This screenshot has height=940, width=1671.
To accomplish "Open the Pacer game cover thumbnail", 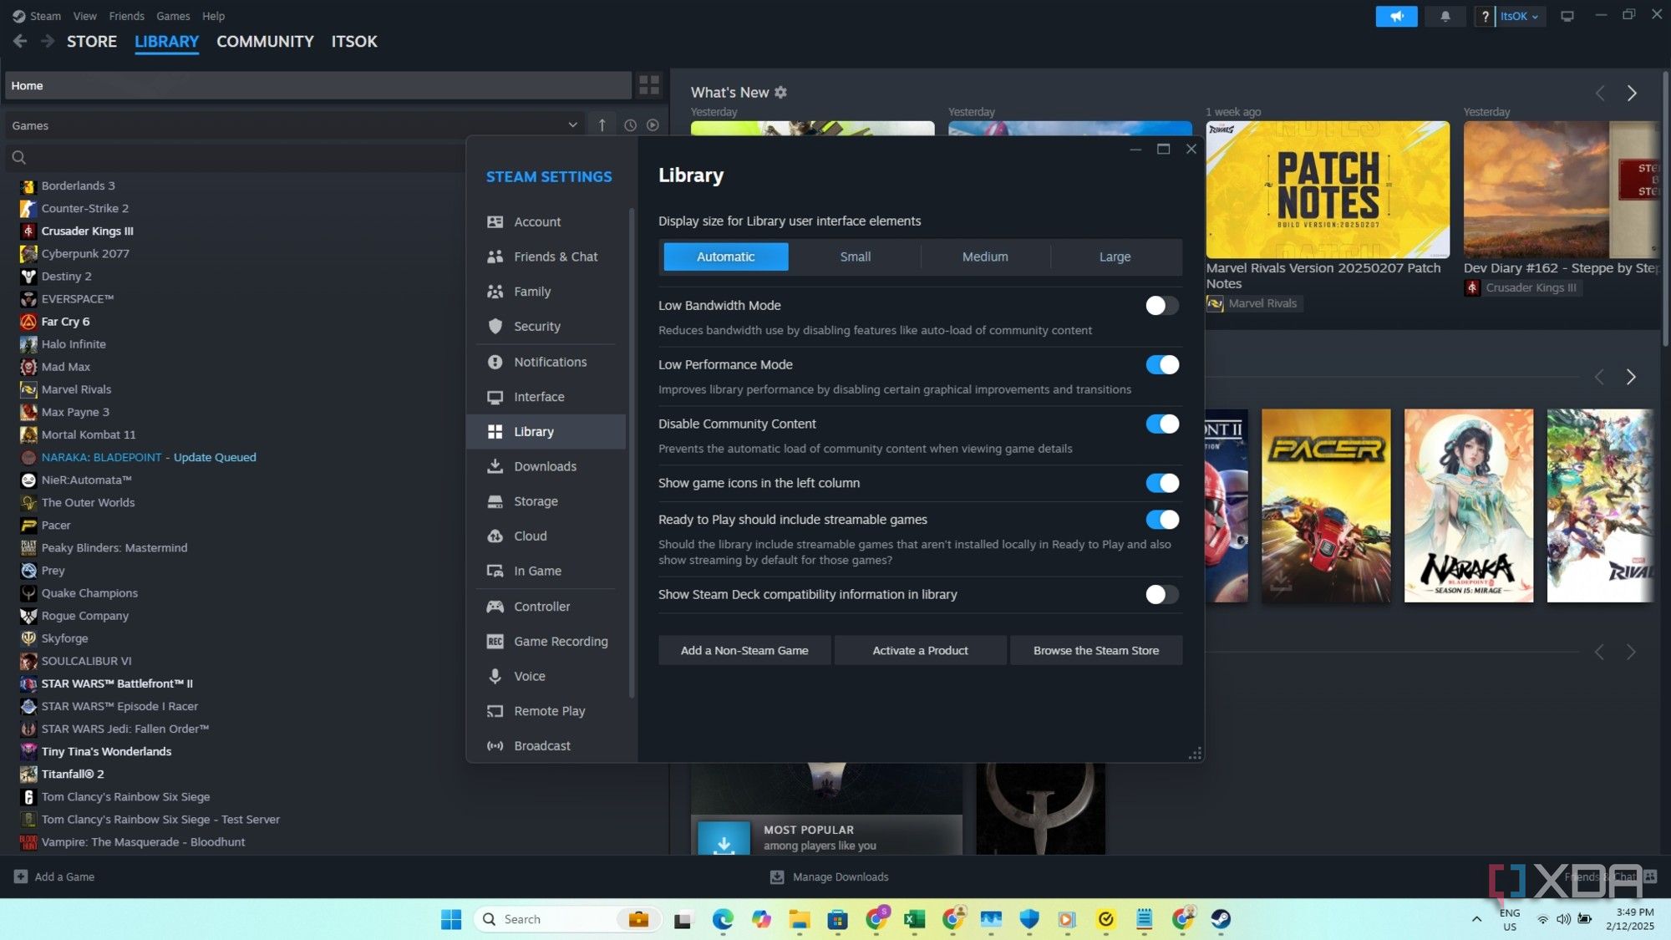I will click(x=1326, y=506).
